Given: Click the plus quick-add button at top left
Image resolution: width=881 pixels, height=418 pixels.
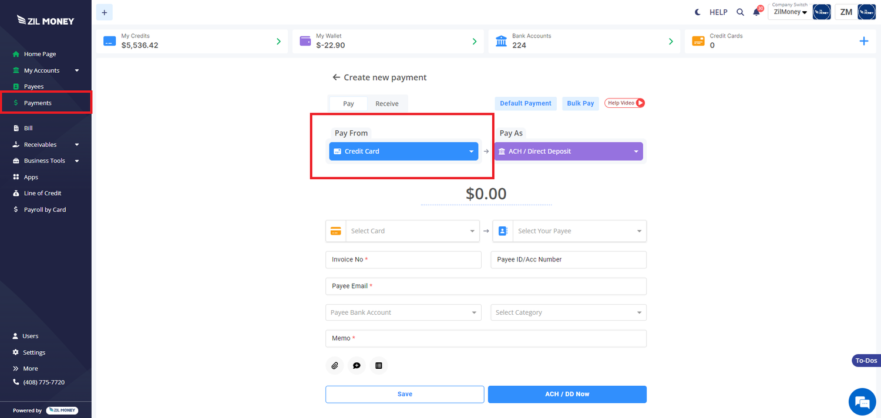Looking at the screenshot, I should point(105,12).
